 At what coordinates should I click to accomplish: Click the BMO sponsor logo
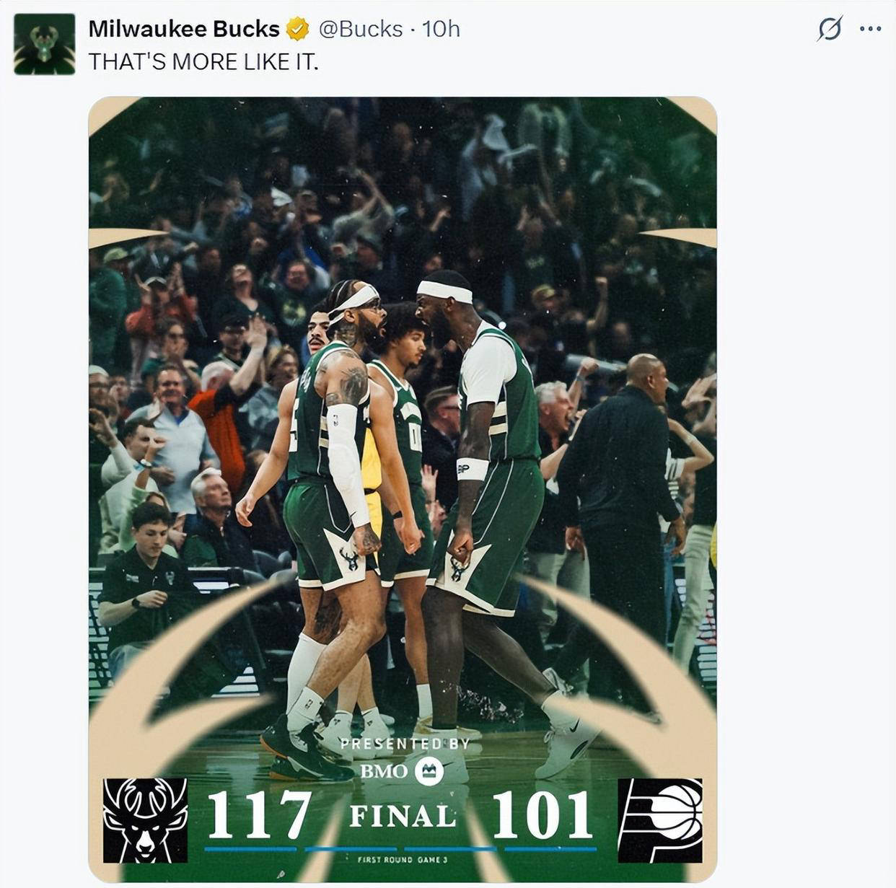(x=402, y=771)
